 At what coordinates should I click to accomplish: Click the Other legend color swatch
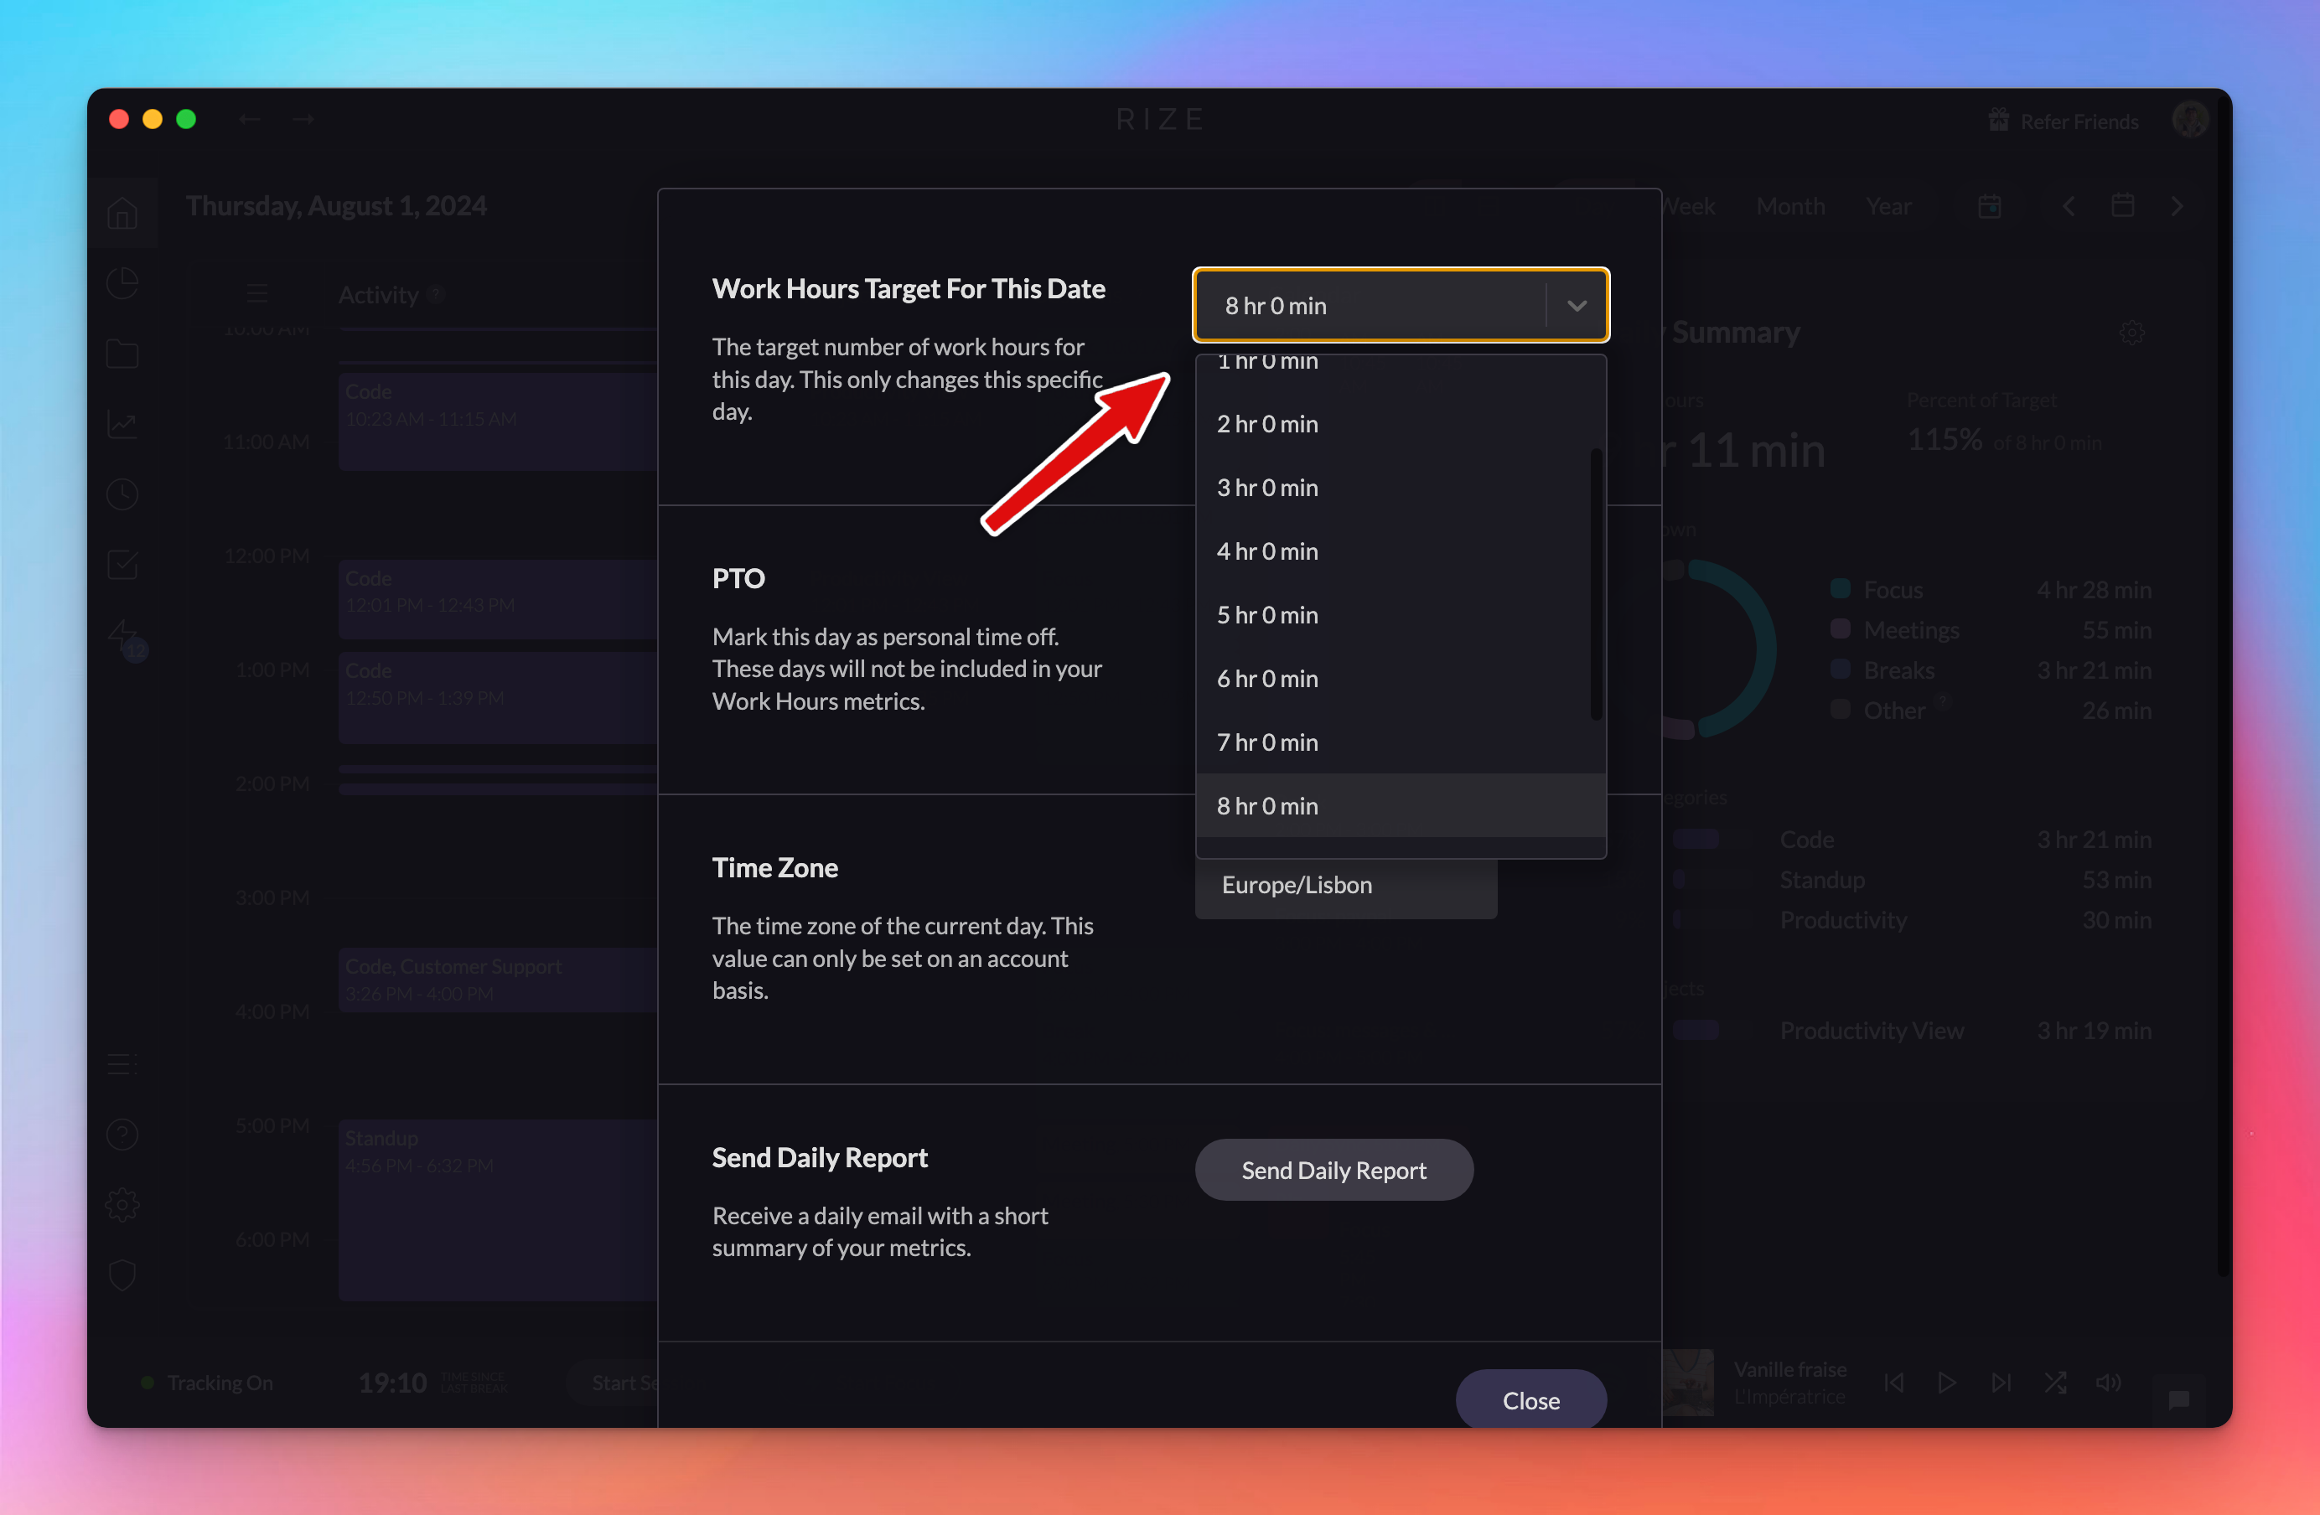pyautogui.click(x=1841, y=708)
